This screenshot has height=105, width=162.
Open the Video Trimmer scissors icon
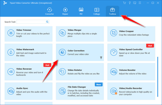coord(11,33)
